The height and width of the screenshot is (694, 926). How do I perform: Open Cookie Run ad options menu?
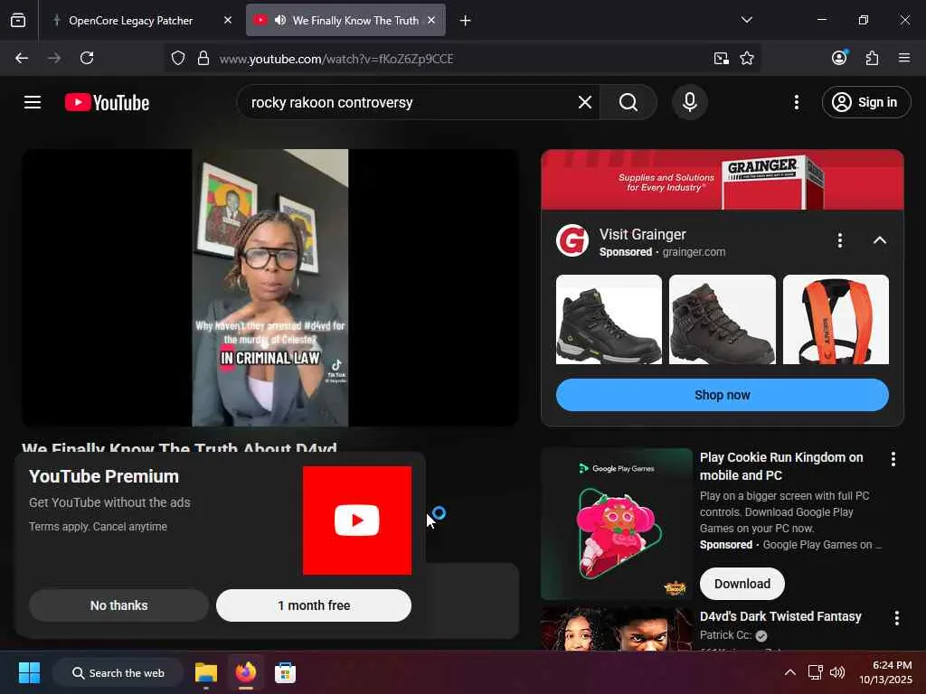click(893, 459)
